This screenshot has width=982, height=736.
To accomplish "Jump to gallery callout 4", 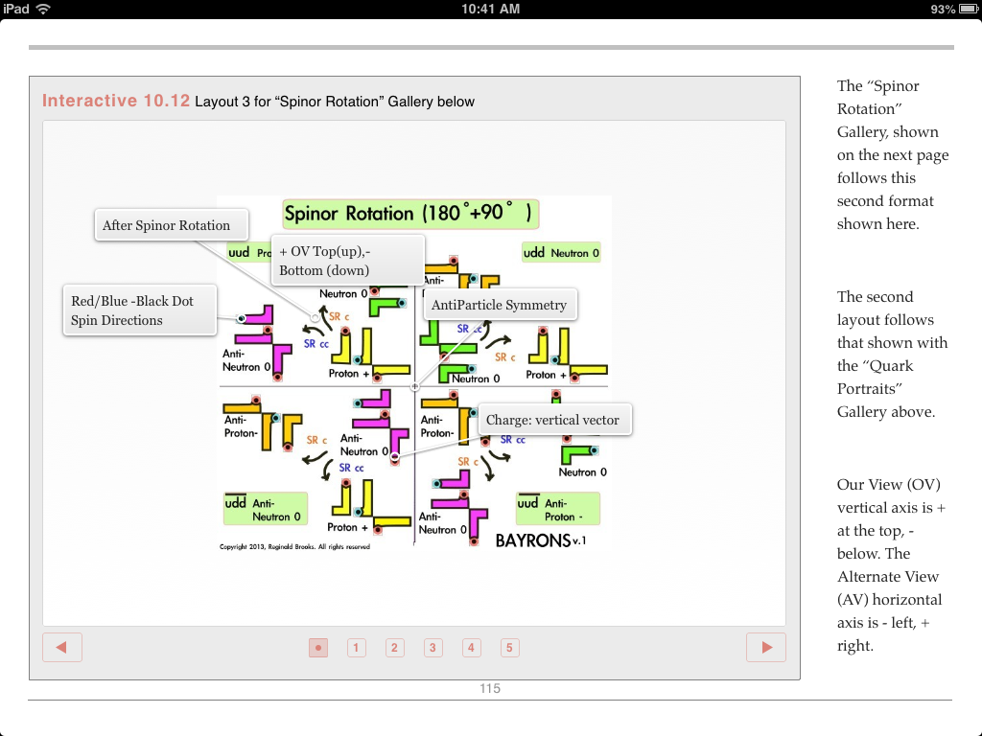I will coord(471,648).
